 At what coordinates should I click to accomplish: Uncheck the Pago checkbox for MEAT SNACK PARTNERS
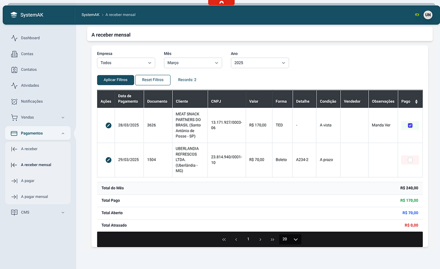[x=410, y=125]
